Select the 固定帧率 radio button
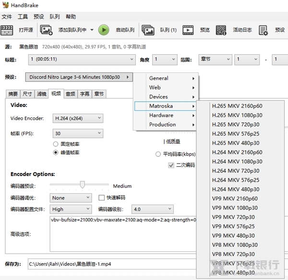This screenshot has height=280, width=288. coord(56,144)
